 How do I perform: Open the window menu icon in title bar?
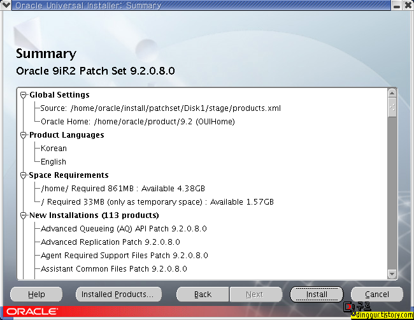(x=6, y=5)
